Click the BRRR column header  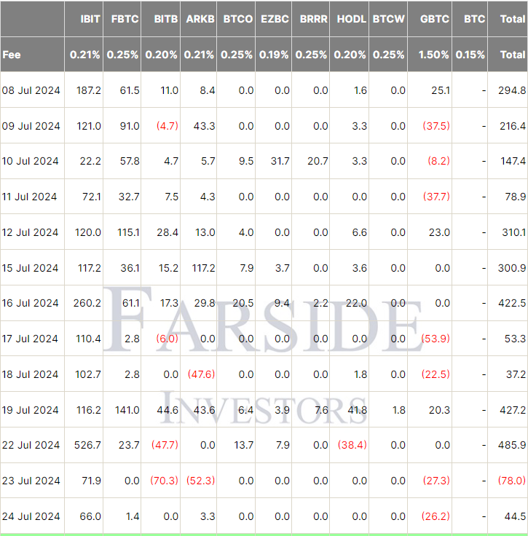click(313, 19)
